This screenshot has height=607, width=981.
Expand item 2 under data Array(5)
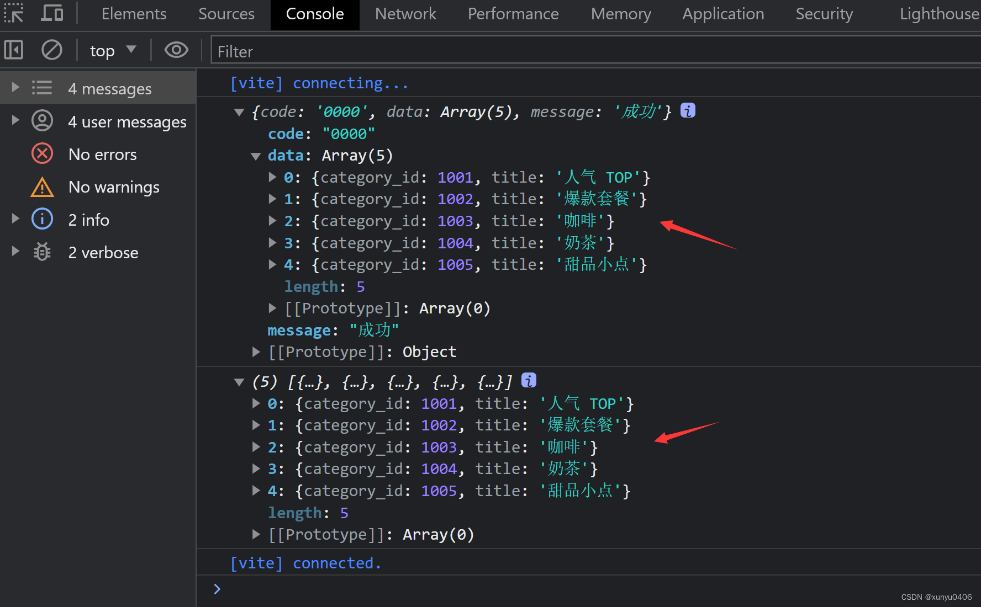(x=272, y=221)
